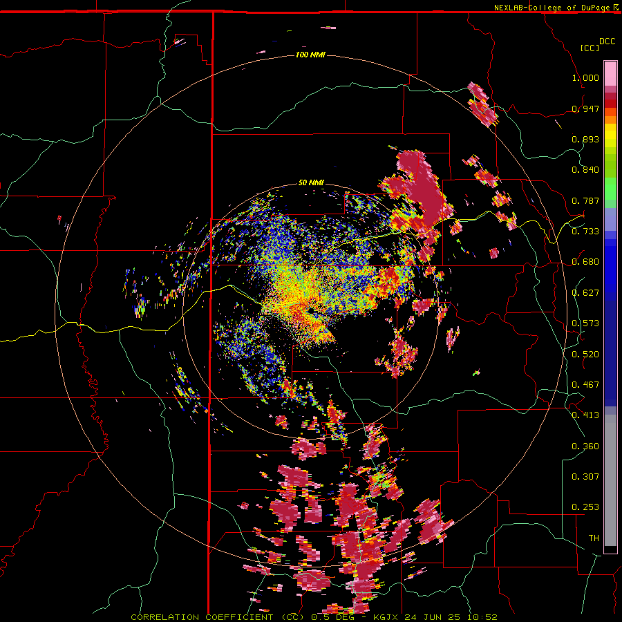Image resolution: width=622 pixels, height=622 pixels.
Task: Click the 0.253 color scale value
Action: click(x=585, y=507)
